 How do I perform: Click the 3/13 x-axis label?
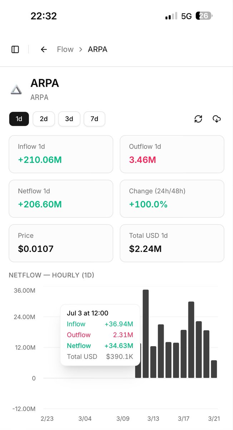[x=153, y=419]
